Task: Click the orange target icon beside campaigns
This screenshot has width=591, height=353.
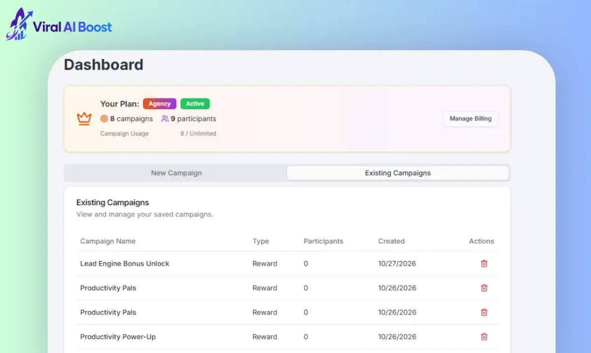Action: tap(104, 118)
